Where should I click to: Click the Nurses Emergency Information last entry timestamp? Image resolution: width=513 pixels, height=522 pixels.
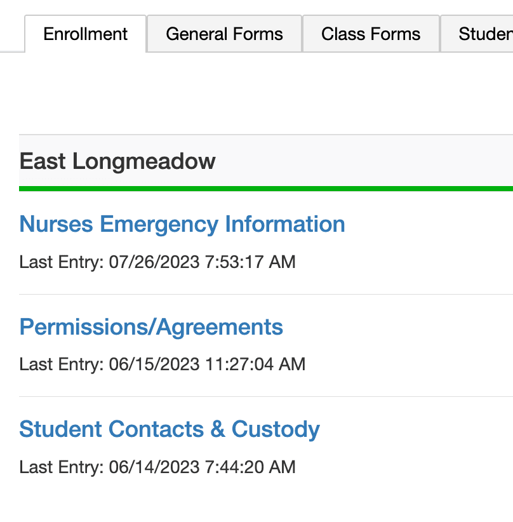[x=157, y=262]
